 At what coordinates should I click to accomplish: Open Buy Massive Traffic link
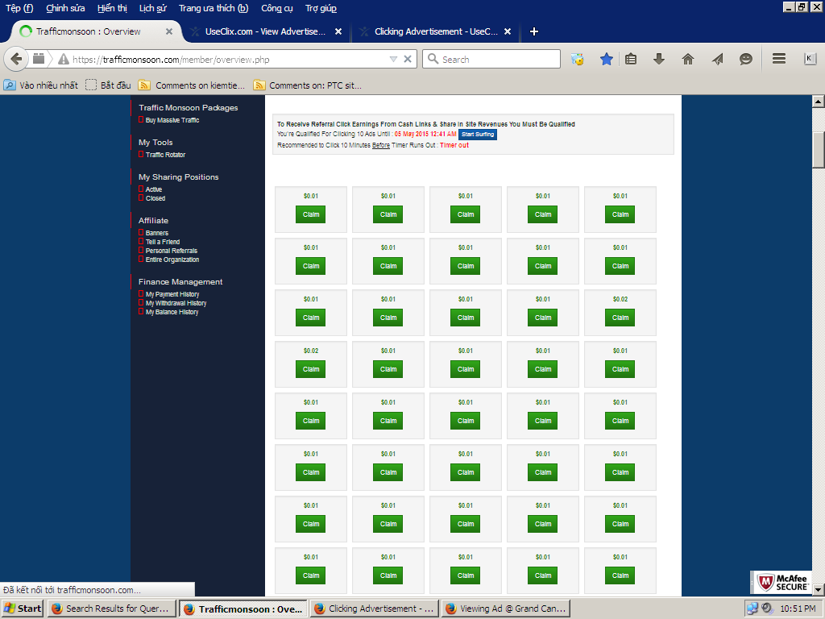(172, 120)
